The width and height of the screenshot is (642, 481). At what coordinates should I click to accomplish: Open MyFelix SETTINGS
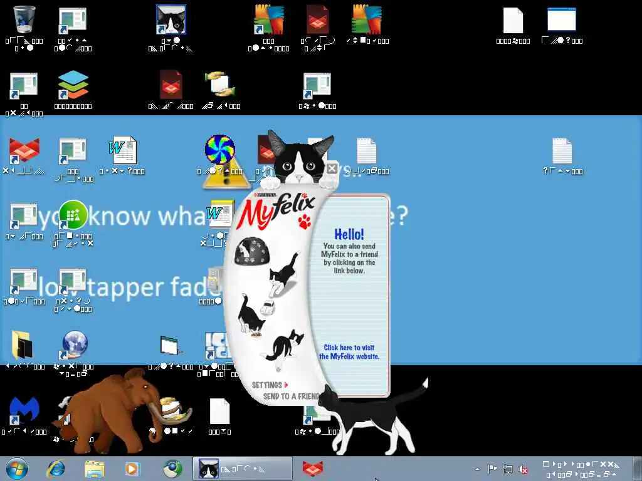click(270, 385)
